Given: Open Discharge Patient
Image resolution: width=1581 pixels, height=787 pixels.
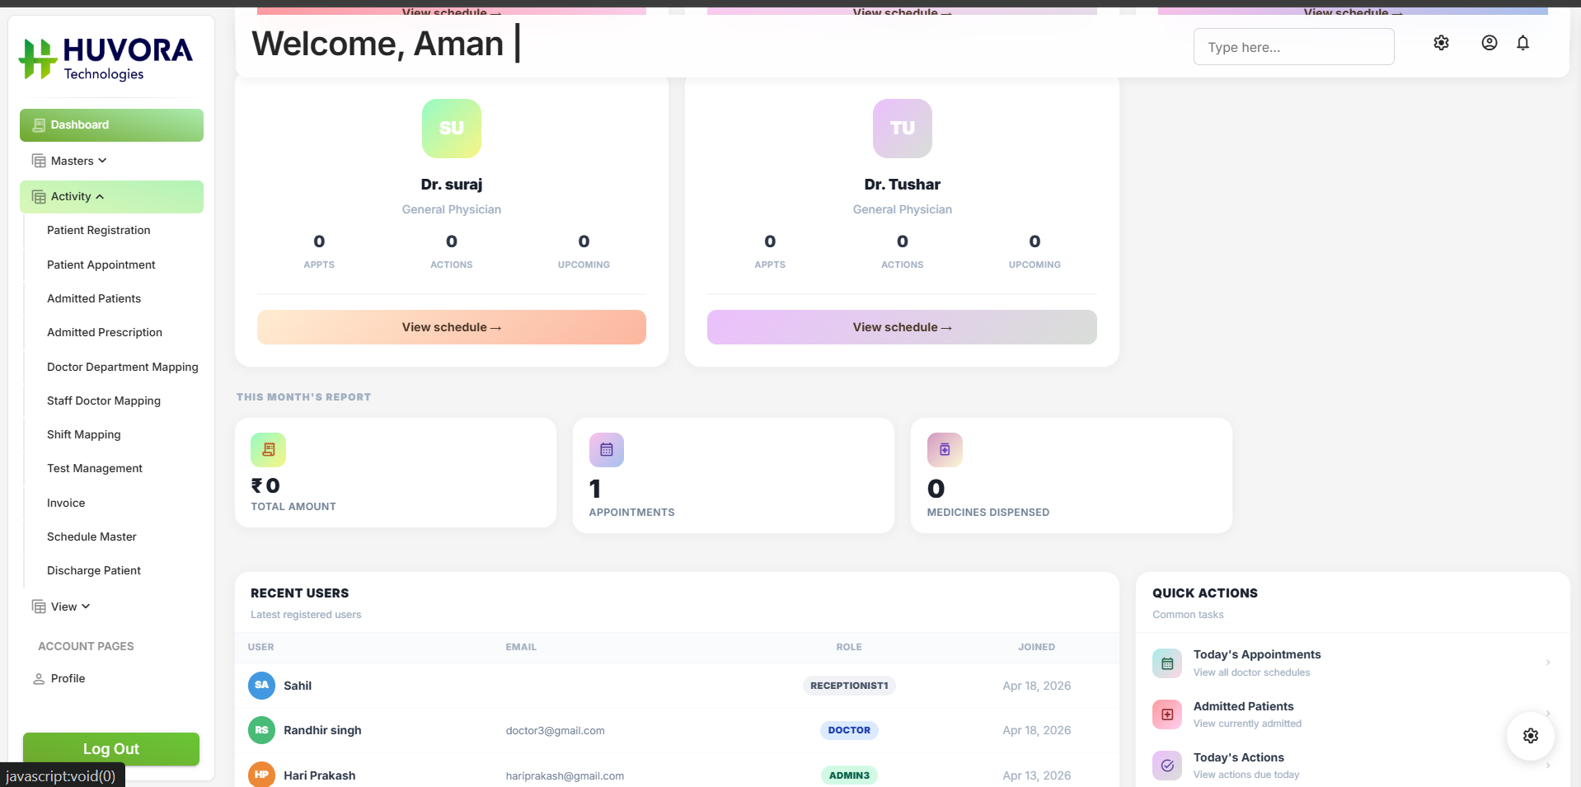Looking at the screenshot, I should coord(94,570).
